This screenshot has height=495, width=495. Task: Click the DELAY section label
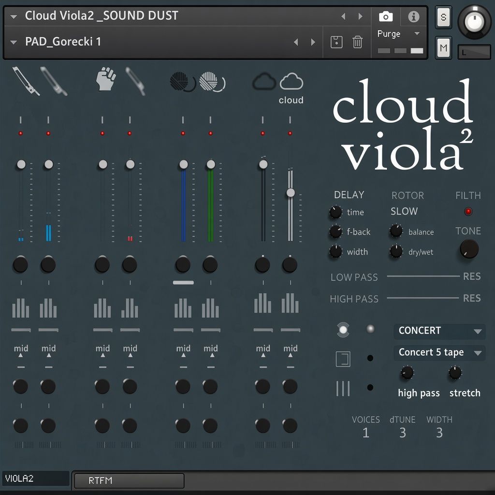(349, 195)
